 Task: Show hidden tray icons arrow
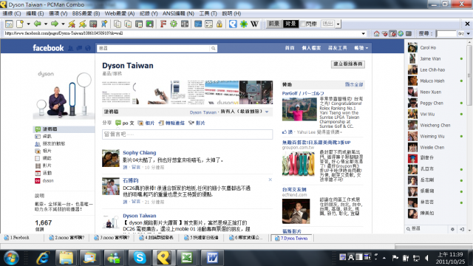point(384,258)
